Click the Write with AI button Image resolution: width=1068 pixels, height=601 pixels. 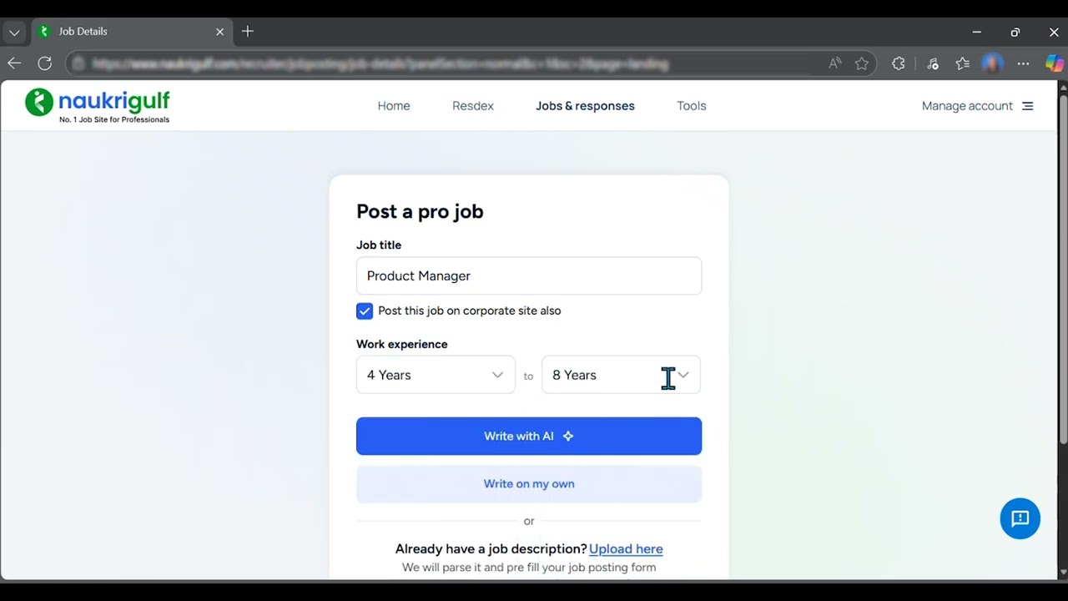pos(529,436)
